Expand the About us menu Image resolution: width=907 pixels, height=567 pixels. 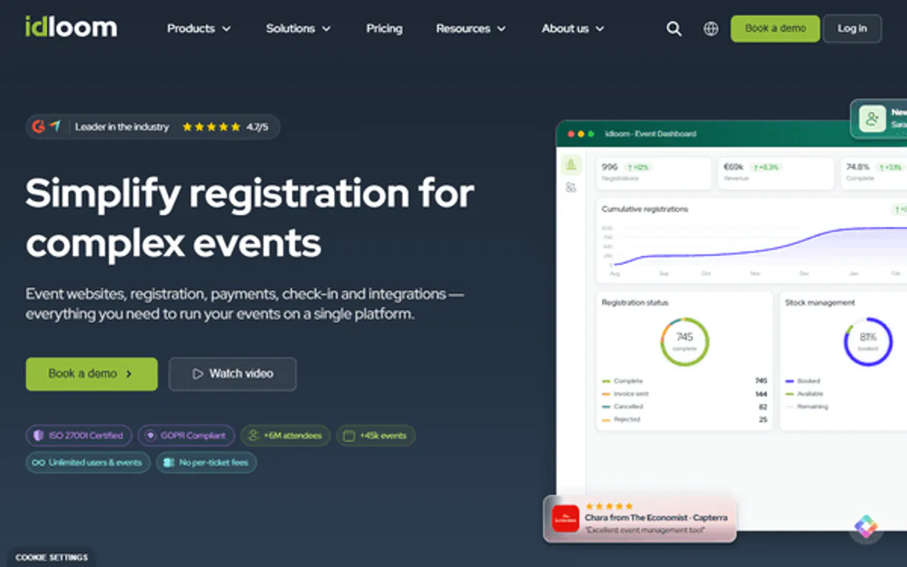click(572, 29)
